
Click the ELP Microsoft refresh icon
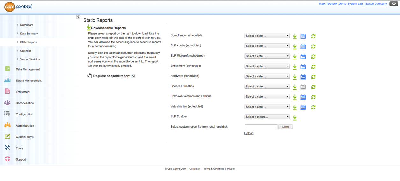[313, 57]
